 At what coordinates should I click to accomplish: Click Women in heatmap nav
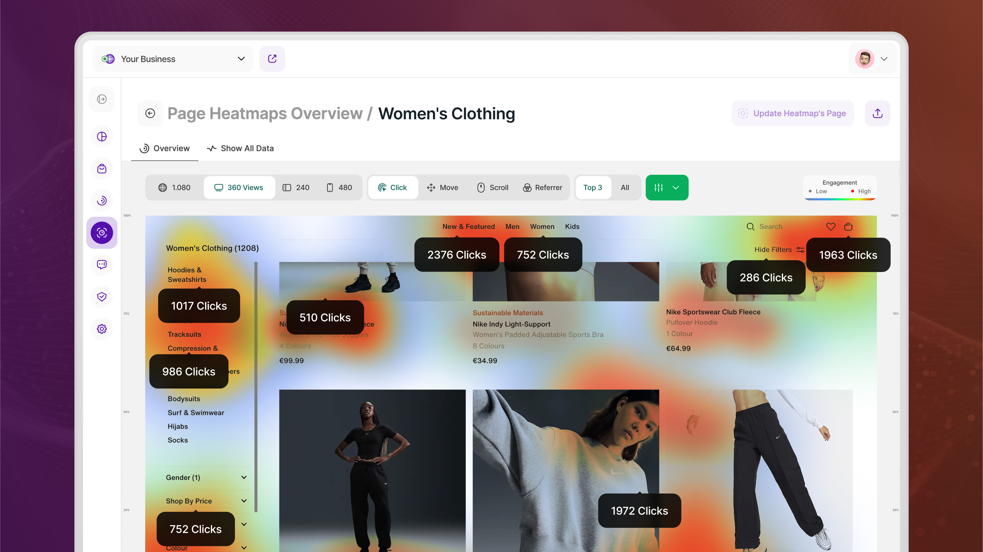pos(542,226)
